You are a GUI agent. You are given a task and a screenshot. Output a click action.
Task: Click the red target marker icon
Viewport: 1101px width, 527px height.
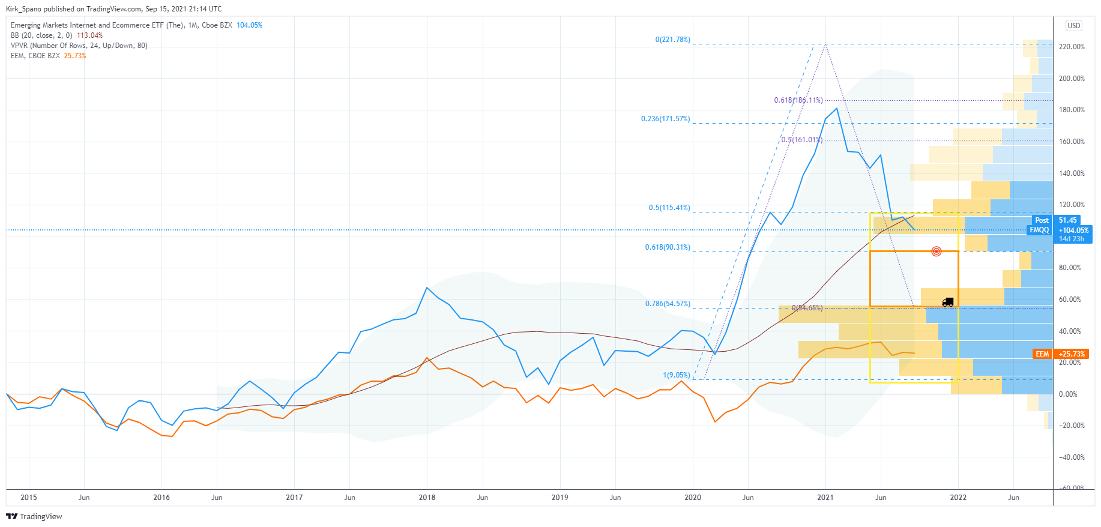[936, 251]
